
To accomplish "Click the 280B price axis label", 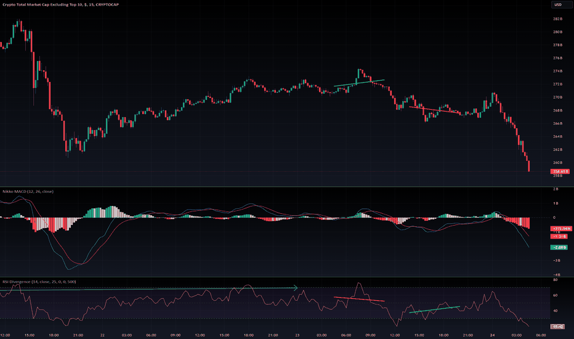I will (557, 32).
